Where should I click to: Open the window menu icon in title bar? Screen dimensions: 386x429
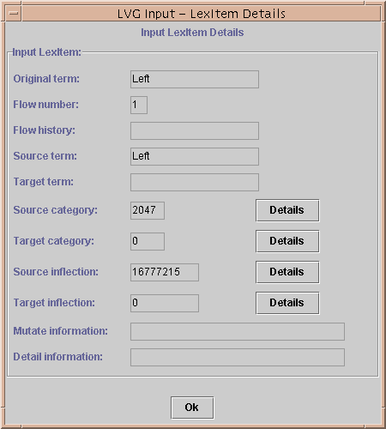click(x=14, y=14)
